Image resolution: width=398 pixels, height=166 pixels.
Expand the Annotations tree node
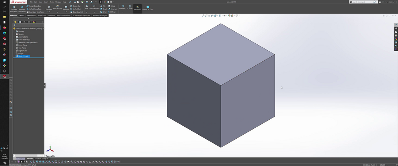pos(14,37)
